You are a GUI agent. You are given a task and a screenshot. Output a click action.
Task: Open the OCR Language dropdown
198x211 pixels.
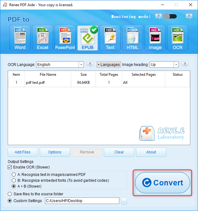(81, 65)
